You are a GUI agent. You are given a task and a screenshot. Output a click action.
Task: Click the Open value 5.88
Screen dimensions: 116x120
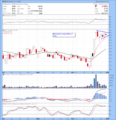pos(14,6)
